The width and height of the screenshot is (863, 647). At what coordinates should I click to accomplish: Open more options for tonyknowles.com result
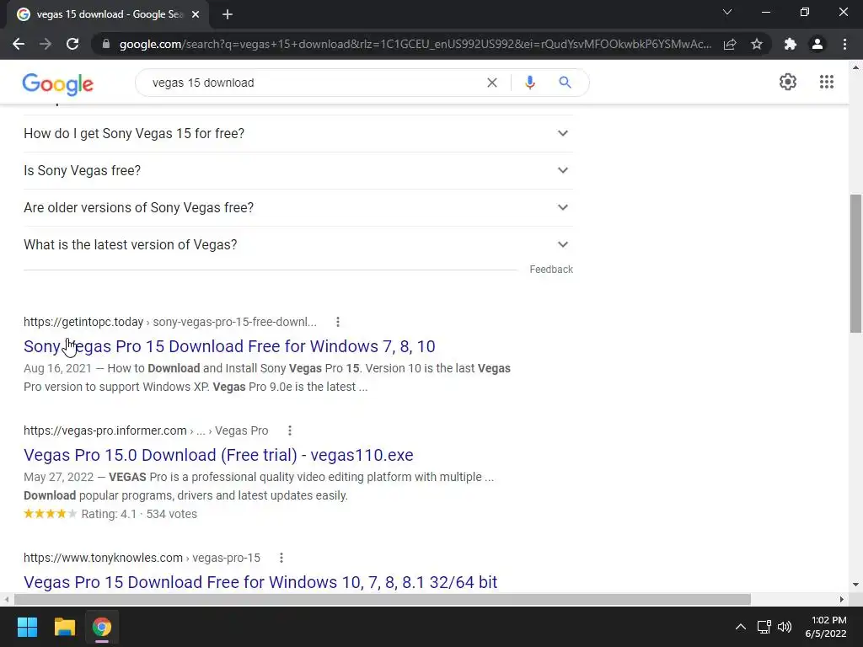pos(281,558)
